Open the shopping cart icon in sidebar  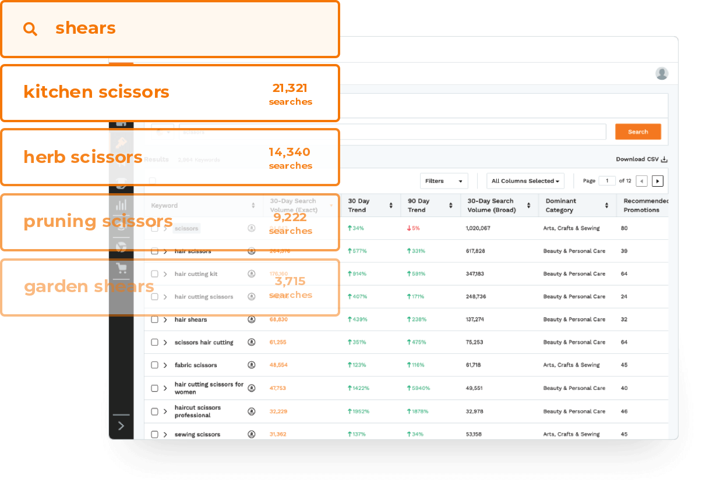click(x=121, y=268)
